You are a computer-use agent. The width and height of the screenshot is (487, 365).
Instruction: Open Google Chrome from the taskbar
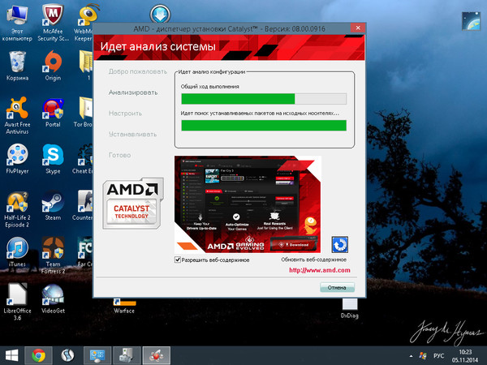(38, 355)
